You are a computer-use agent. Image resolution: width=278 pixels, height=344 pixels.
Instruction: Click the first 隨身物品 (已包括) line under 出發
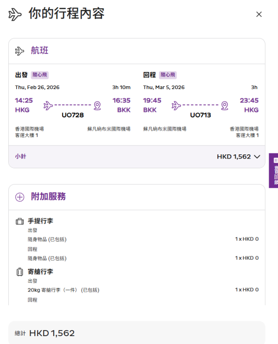pos(47,239)
